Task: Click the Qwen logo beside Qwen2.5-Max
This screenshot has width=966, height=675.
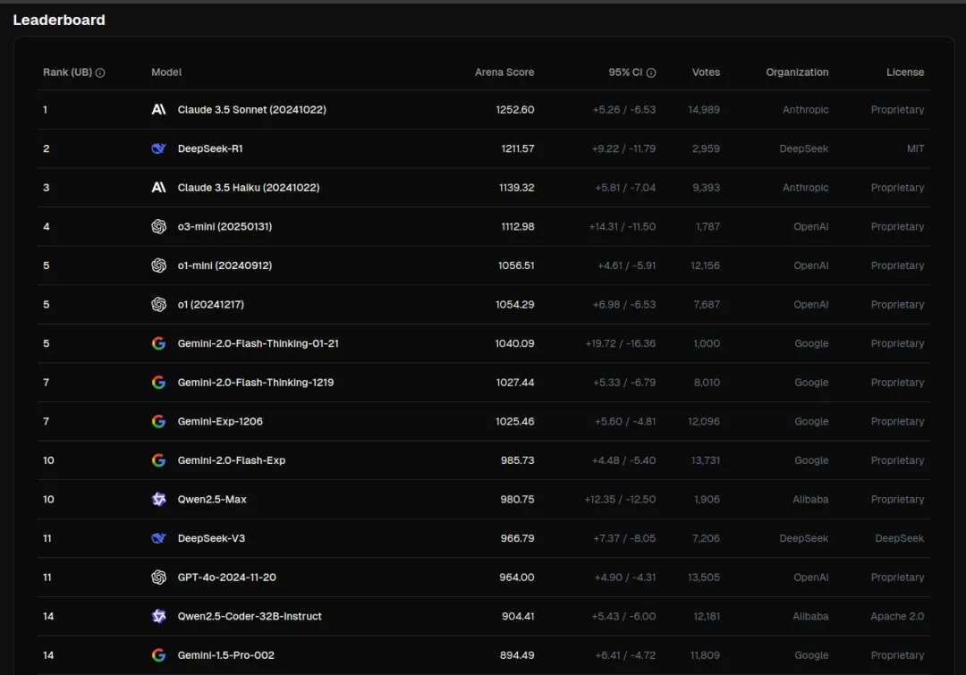Action: tap(159, 500)
